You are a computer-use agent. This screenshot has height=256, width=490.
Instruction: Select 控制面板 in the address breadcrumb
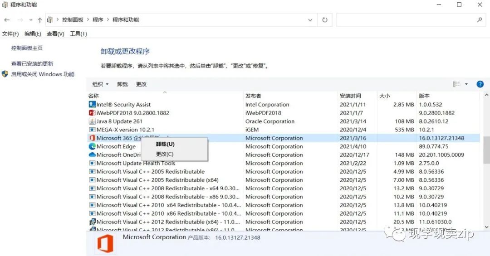[x=73, y=19]
